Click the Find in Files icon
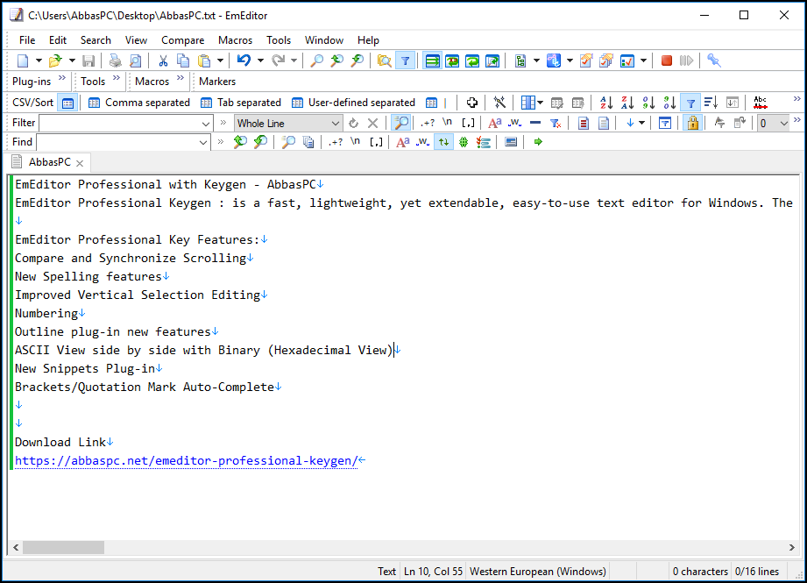 point(384,60)
